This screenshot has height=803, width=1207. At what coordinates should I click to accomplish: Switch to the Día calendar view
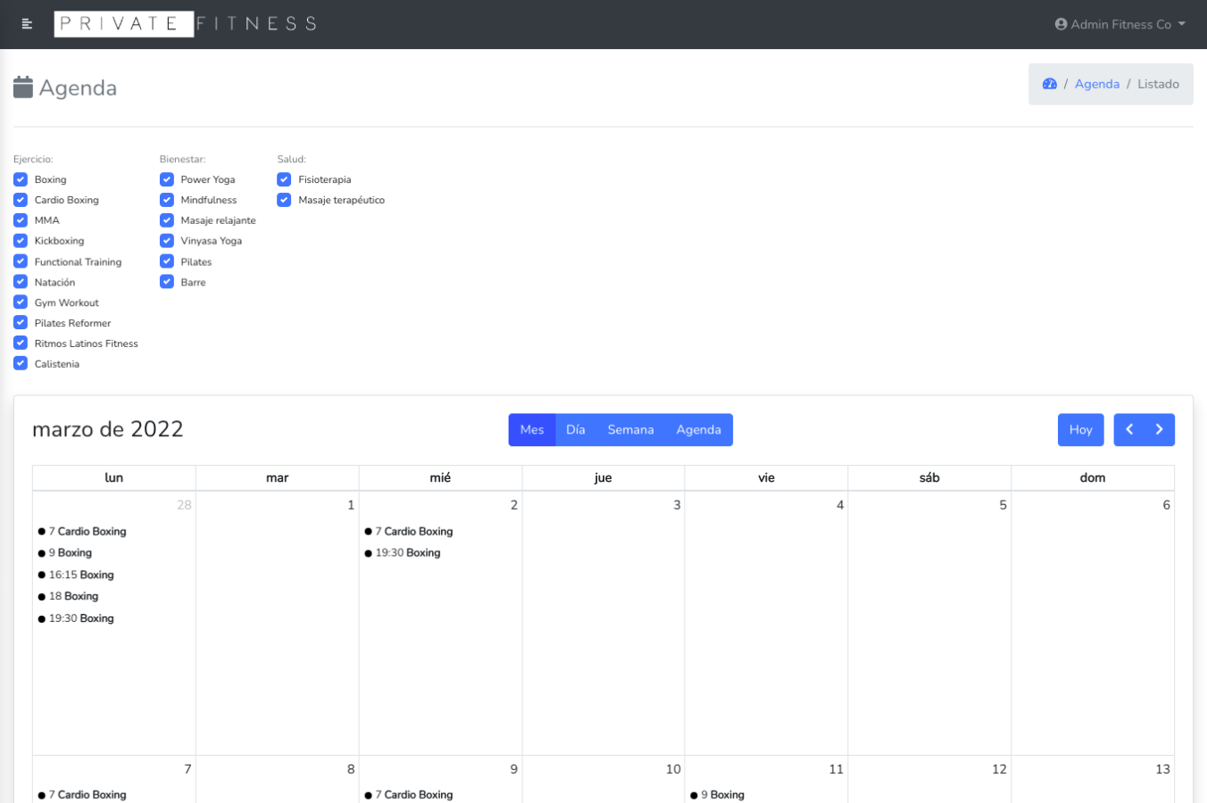point(576,429)
